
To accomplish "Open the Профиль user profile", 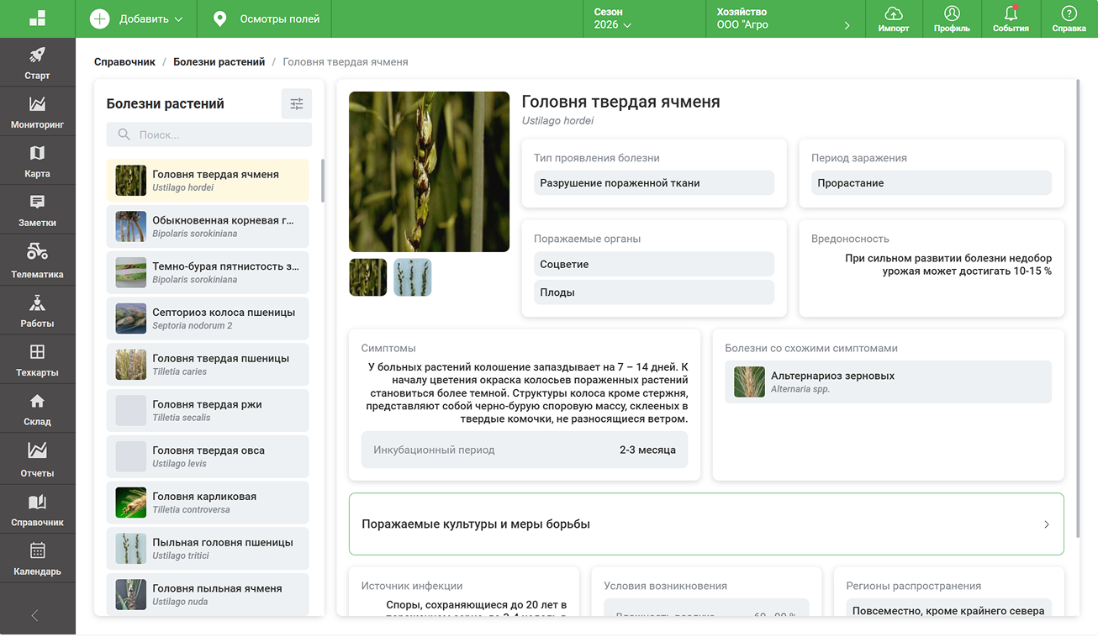I will [x=952, y=18].
